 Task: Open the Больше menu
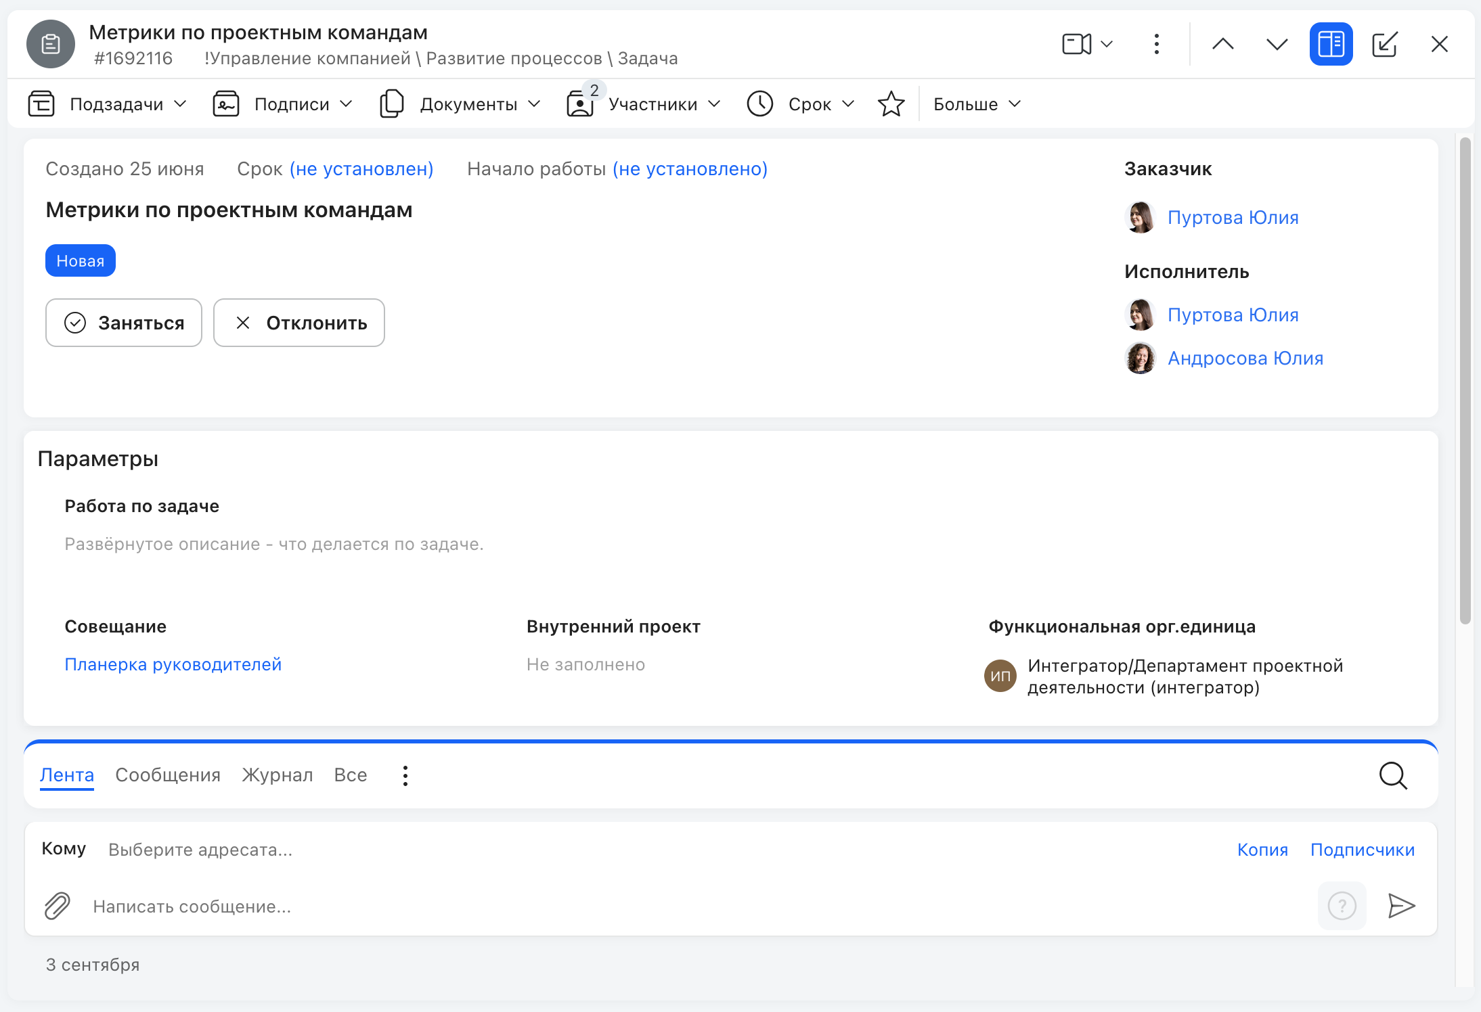click(x=977, y=104)
